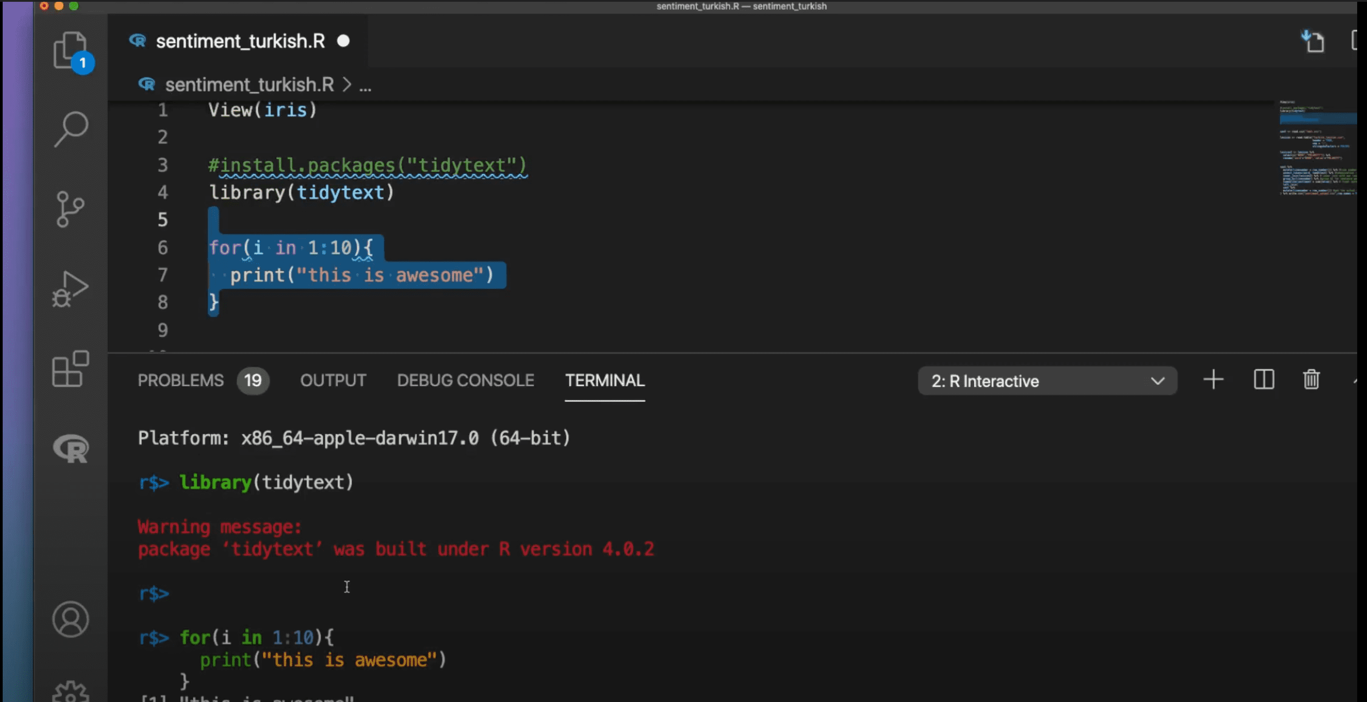This screenshot has width=1367, height=702.
Task: Click the Run Source icon in editor toolbar
Action: click(x=1313, y=42)
